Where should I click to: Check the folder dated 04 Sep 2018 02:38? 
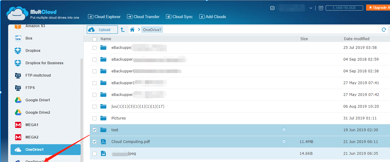tap(95, 71)
